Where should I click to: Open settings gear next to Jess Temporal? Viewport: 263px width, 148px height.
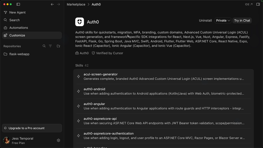[58, 140]
